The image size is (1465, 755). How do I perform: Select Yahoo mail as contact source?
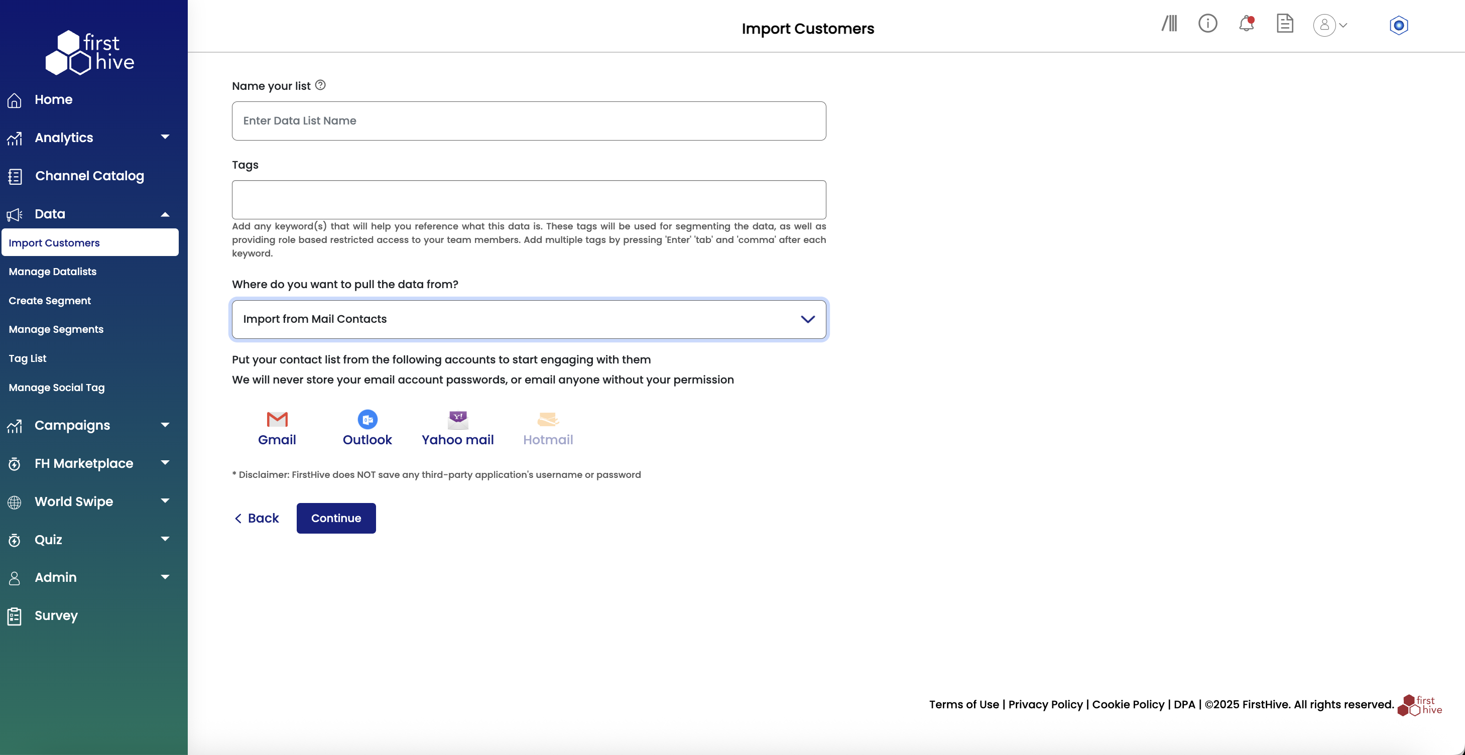coord(458,429)
